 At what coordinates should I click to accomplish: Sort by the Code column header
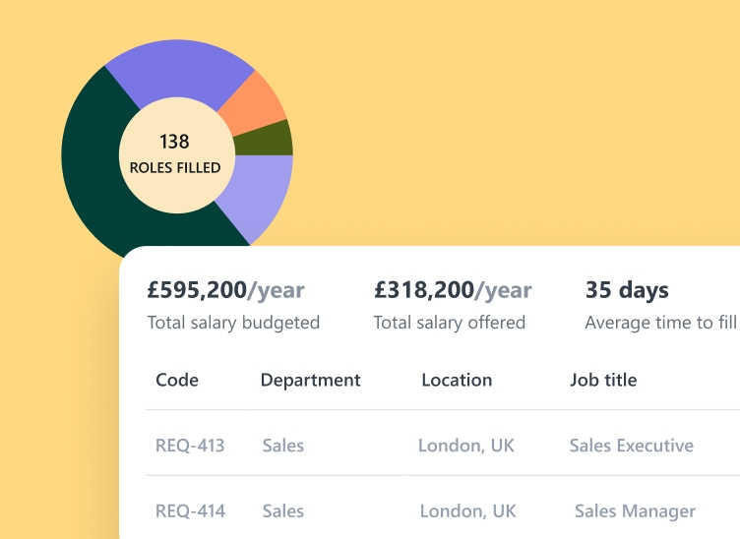(177, 380)
